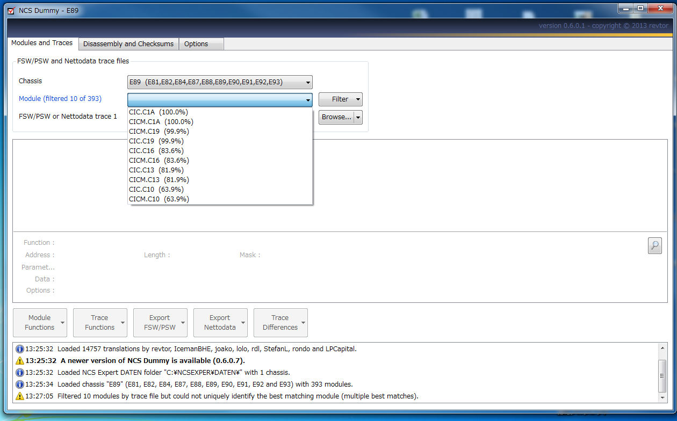Expand the Filter button's dropdown arrow
This screenshot has width=677, height=421.
point(358,99)
